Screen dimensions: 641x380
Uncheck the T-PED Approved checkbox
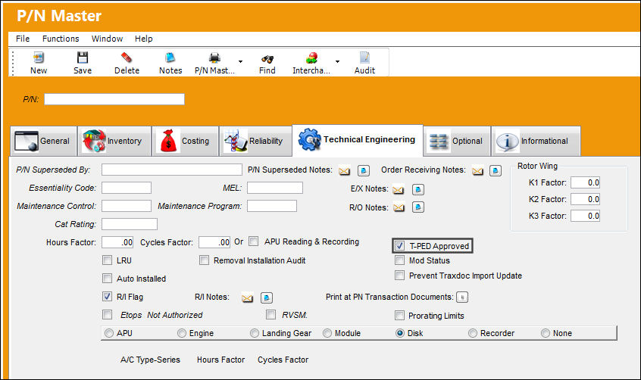point(399,245)
